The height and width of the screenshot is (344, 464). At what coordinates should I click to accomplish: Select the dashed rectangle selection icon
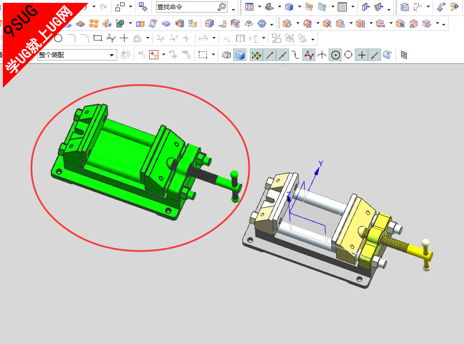coord(203,55)
